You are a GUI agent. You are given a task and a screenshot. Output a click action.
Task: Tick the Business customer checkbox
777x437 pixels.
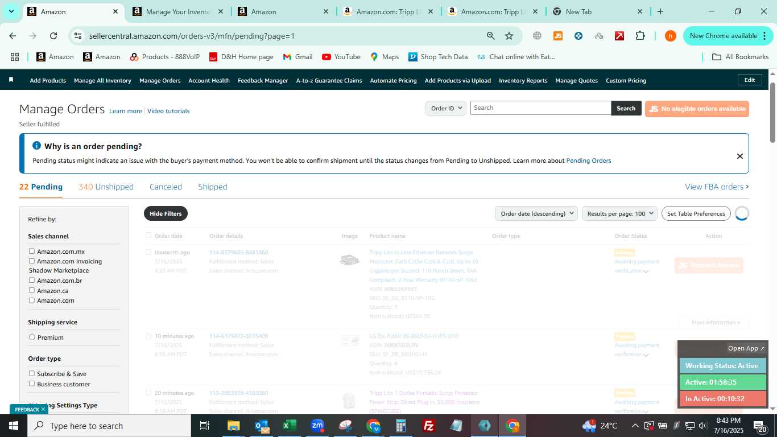(x=32, y=384)
